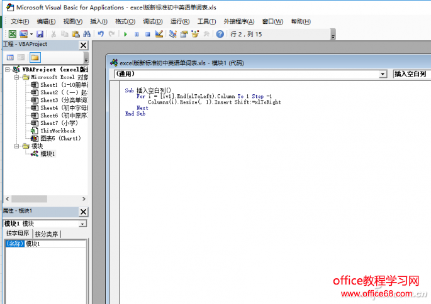Click the Copy icon in the toolbar

(x=65, y=34)
